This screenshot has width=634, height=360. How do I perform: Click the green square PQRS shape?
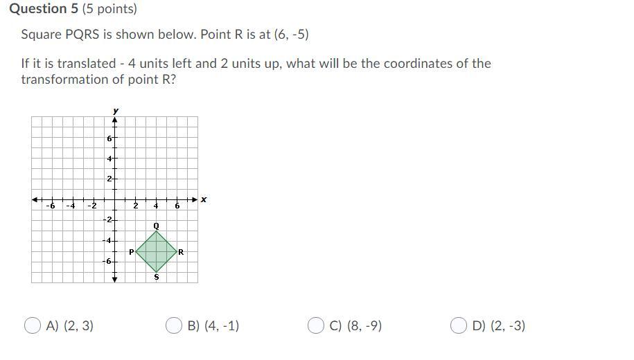[156, 251]
